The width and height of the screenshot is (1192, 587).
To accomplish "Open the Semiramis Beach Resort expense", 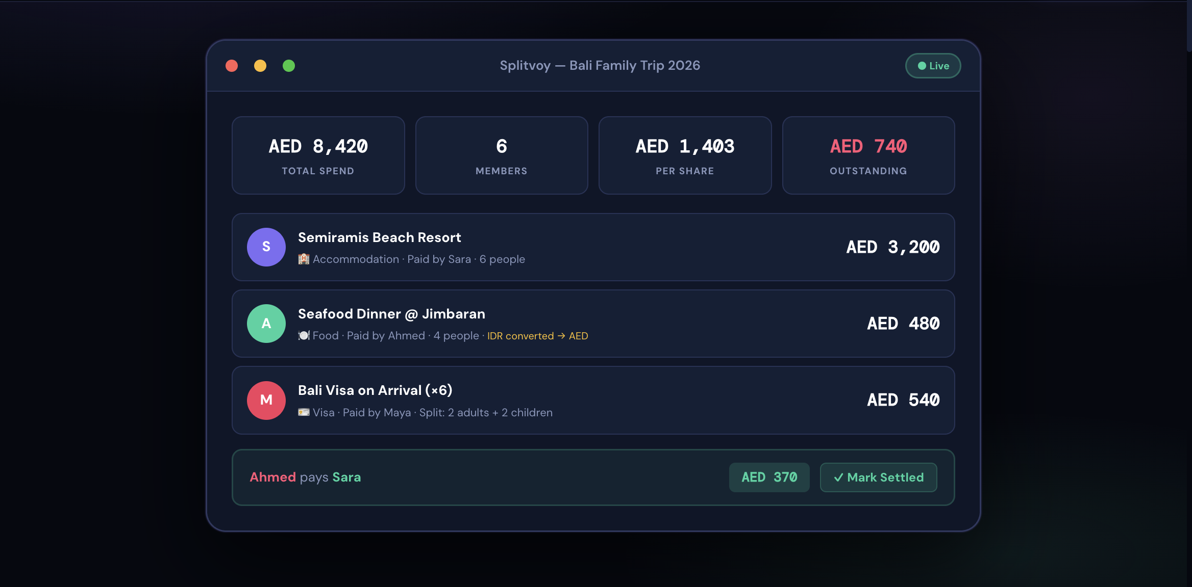I will 592,247.
